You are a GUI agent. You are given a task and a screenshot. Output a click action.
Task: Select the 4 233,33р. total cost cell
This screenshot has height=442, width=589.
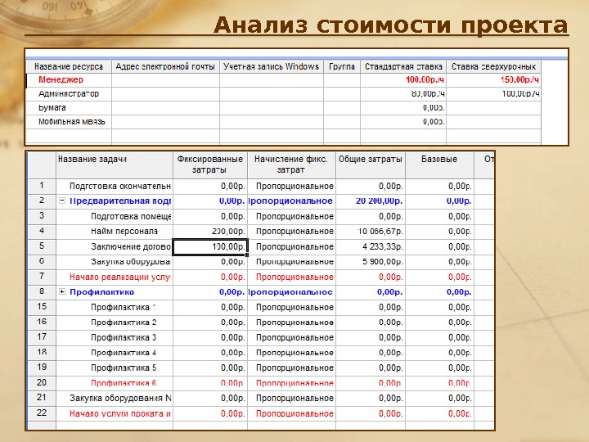(371, 246)
